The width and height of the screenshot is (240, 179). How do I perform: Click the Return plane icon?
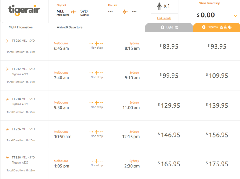125,12
